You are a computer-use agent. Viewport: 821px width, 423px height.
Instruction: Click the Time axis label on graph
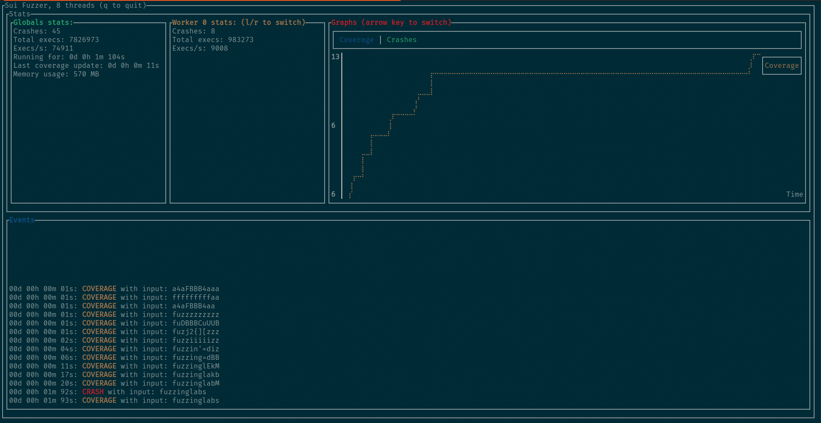(x=794, y=194)
